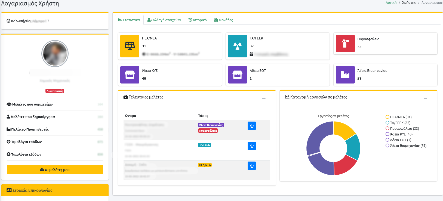Open Μελέτες που συμμετέχω list

point(55,104)
